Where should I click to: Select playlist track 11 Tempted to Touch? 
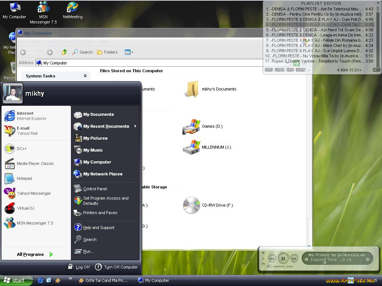[319, 61]
